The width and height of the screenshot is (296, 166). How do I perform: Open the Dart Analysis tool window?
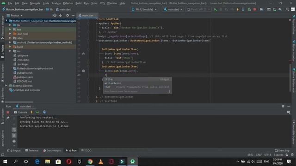(x=52, y=150)
